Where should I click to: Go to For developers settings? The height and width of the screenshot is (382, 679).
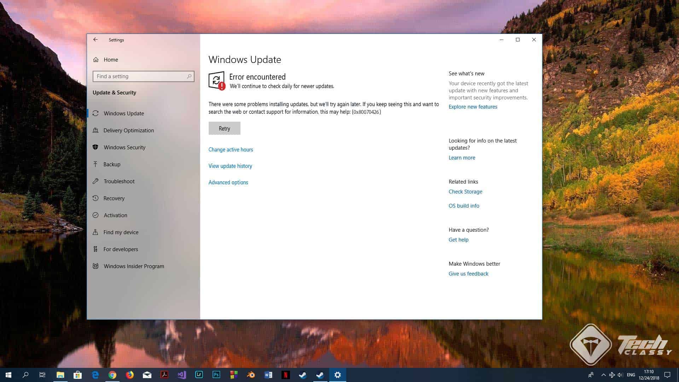tap(121, 249)
